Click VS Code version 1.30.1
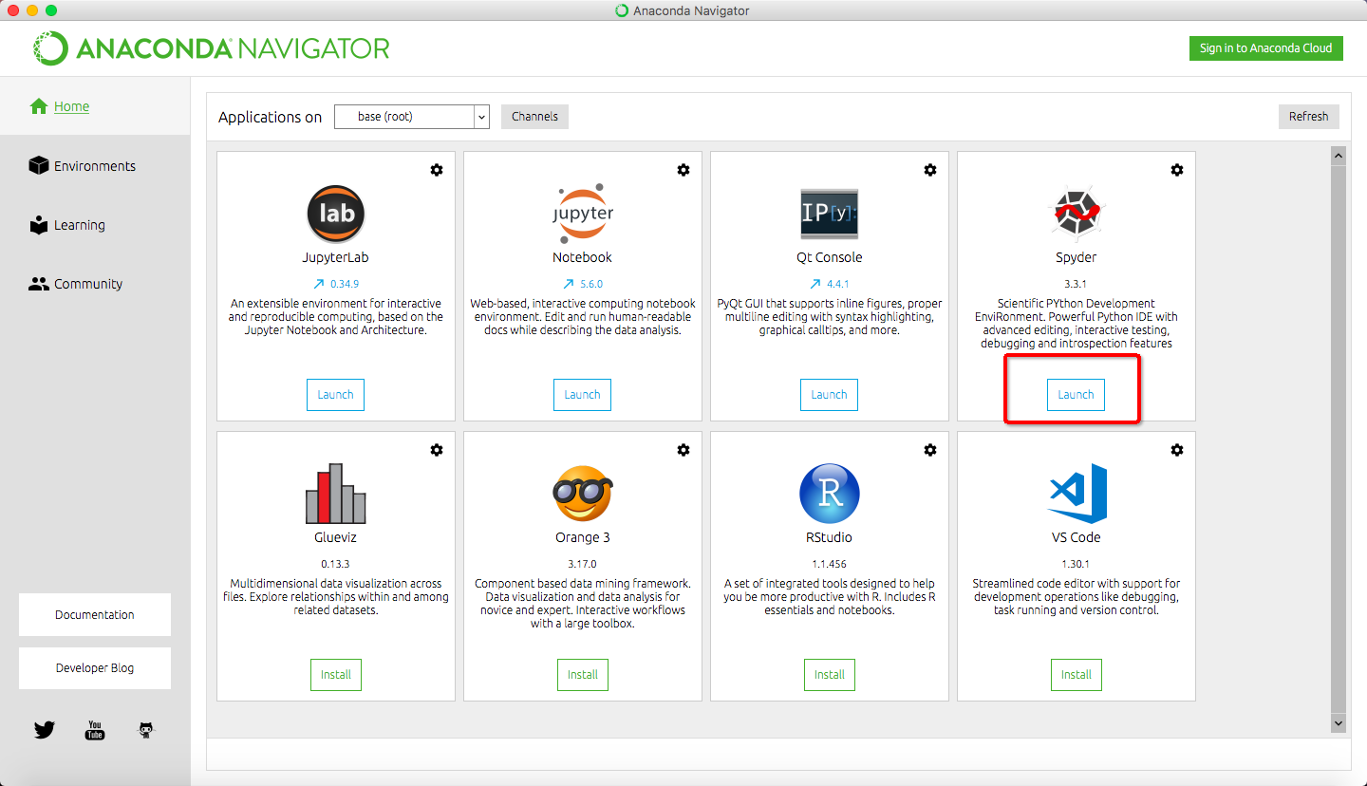1367x786 pixels. 1077,564
